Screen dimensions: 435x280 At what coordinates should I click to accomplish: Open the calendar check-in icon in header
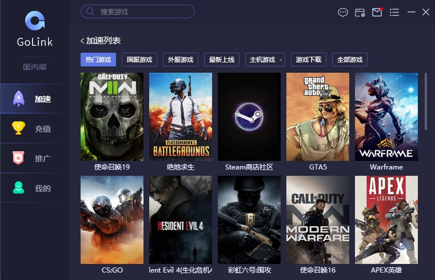click(360, 12)
